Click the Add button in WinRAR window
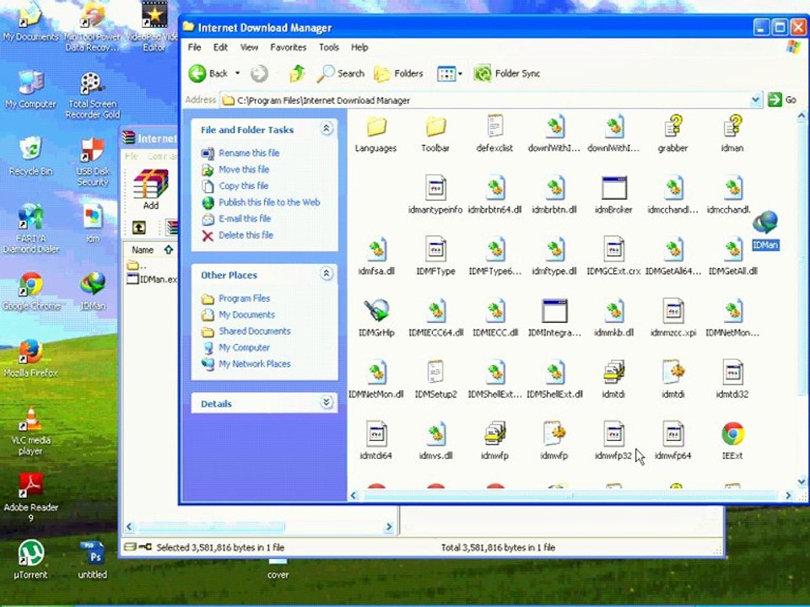The image size is (810, 607). pyautogui.click(x=150, y=190)
